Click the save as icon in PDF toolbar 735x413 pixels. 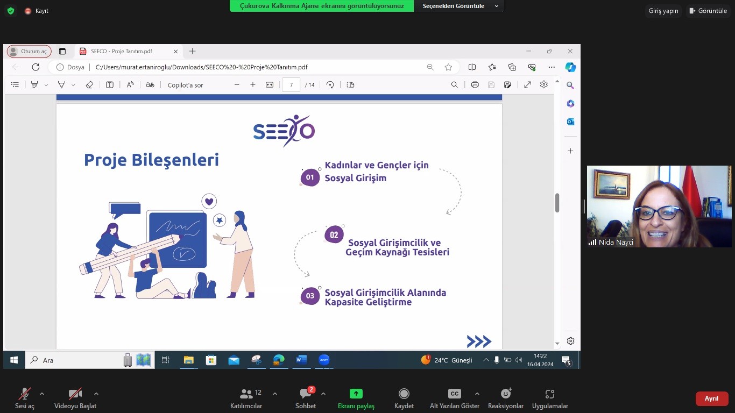point(507,85)
